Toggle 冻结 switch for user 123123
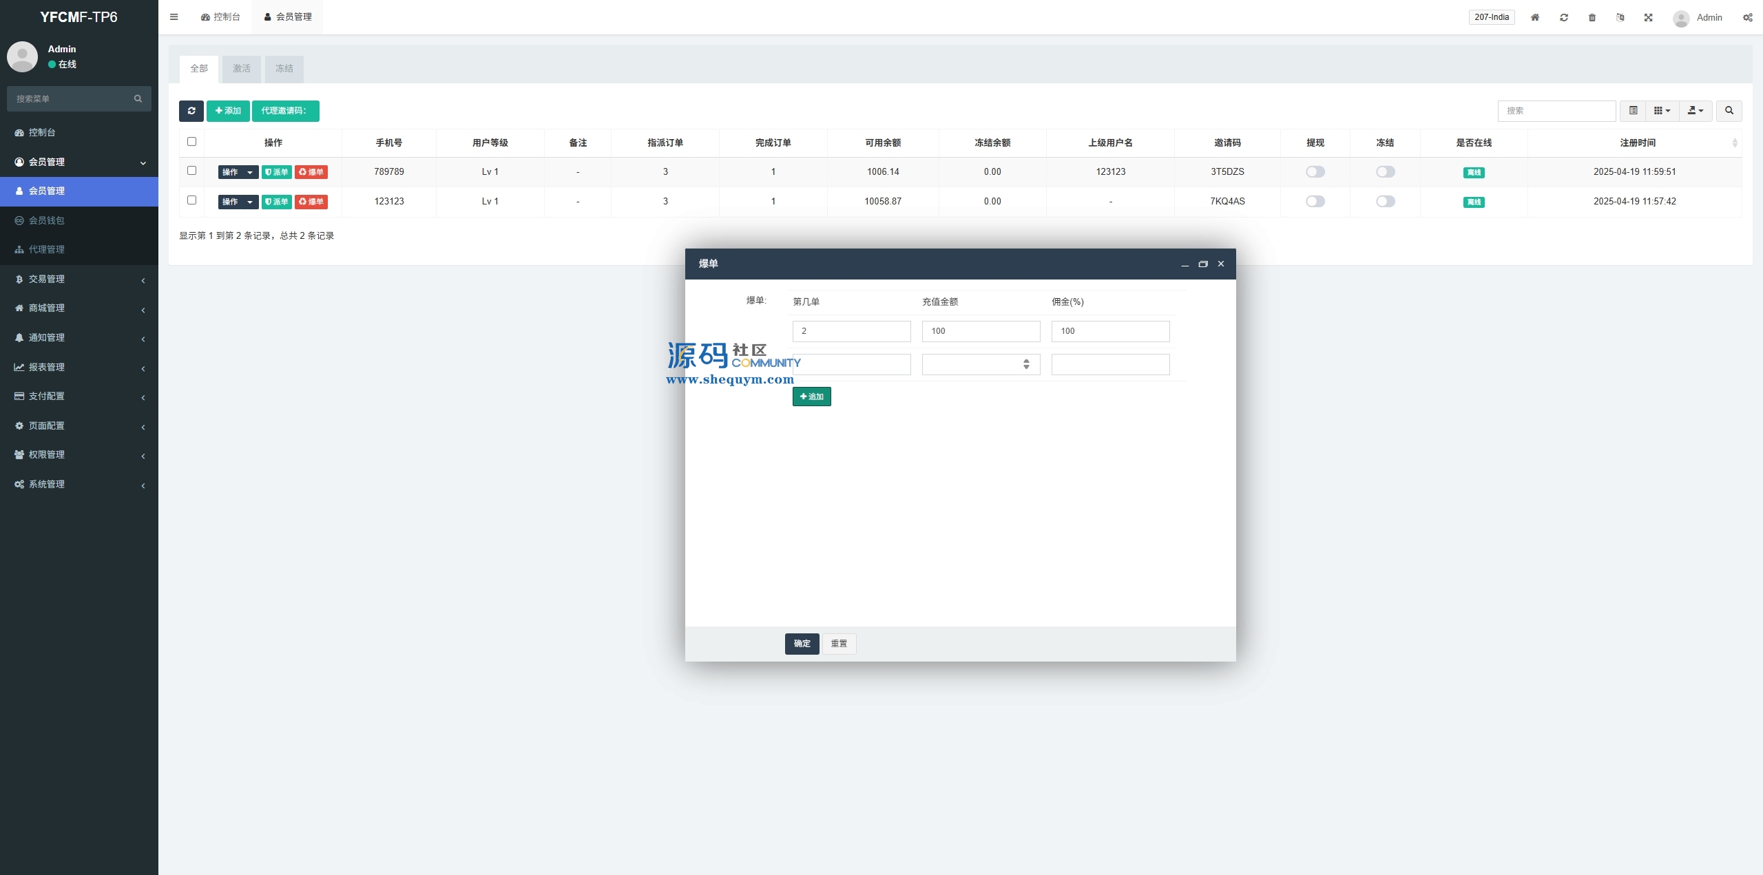The width and height of the screenshot is (1763, 875). (x=1385, y=202)
